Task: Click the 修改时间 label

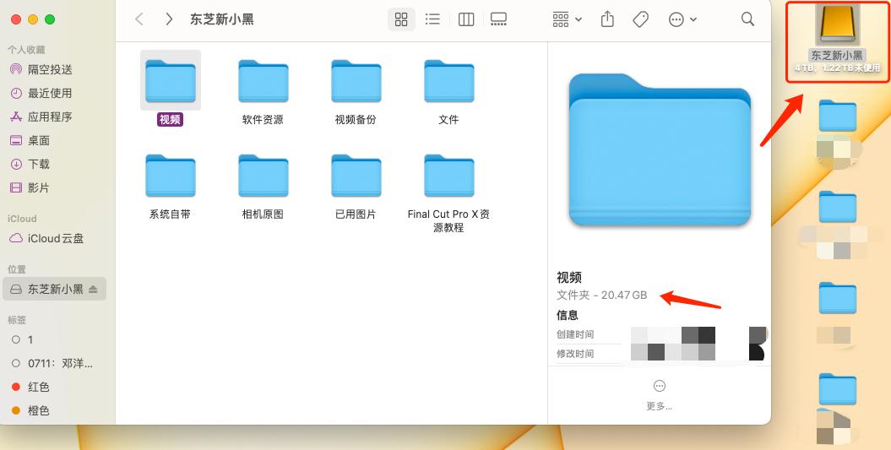Action: click(575, 354)
